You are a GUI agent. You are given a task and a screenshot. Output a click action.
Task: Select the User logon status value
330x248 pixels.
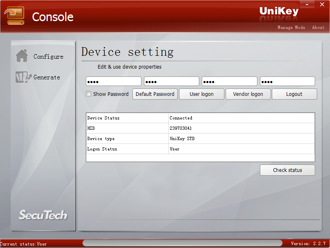(242, 149)
